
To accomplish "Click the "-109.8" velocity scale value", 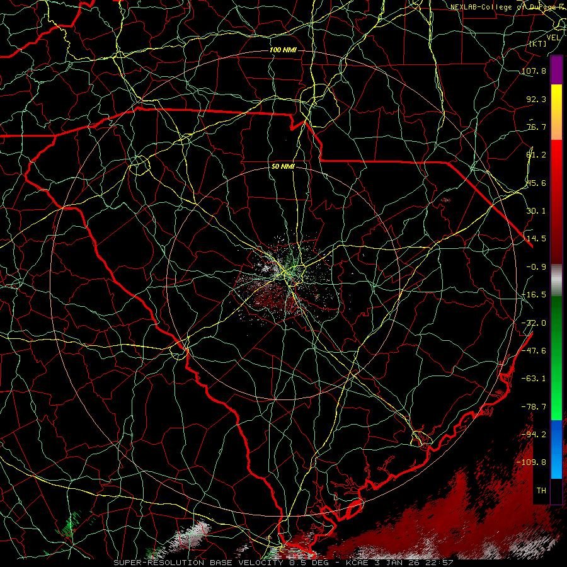I will (x=531, y=462).
